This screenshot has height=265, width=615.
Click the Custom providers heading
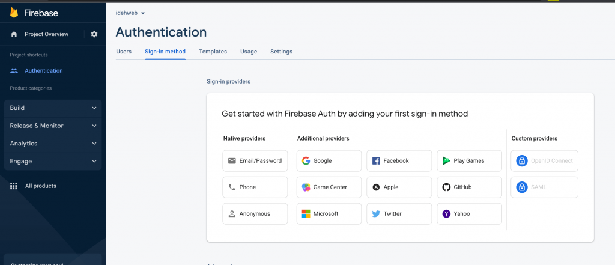[x=534, y=139]
